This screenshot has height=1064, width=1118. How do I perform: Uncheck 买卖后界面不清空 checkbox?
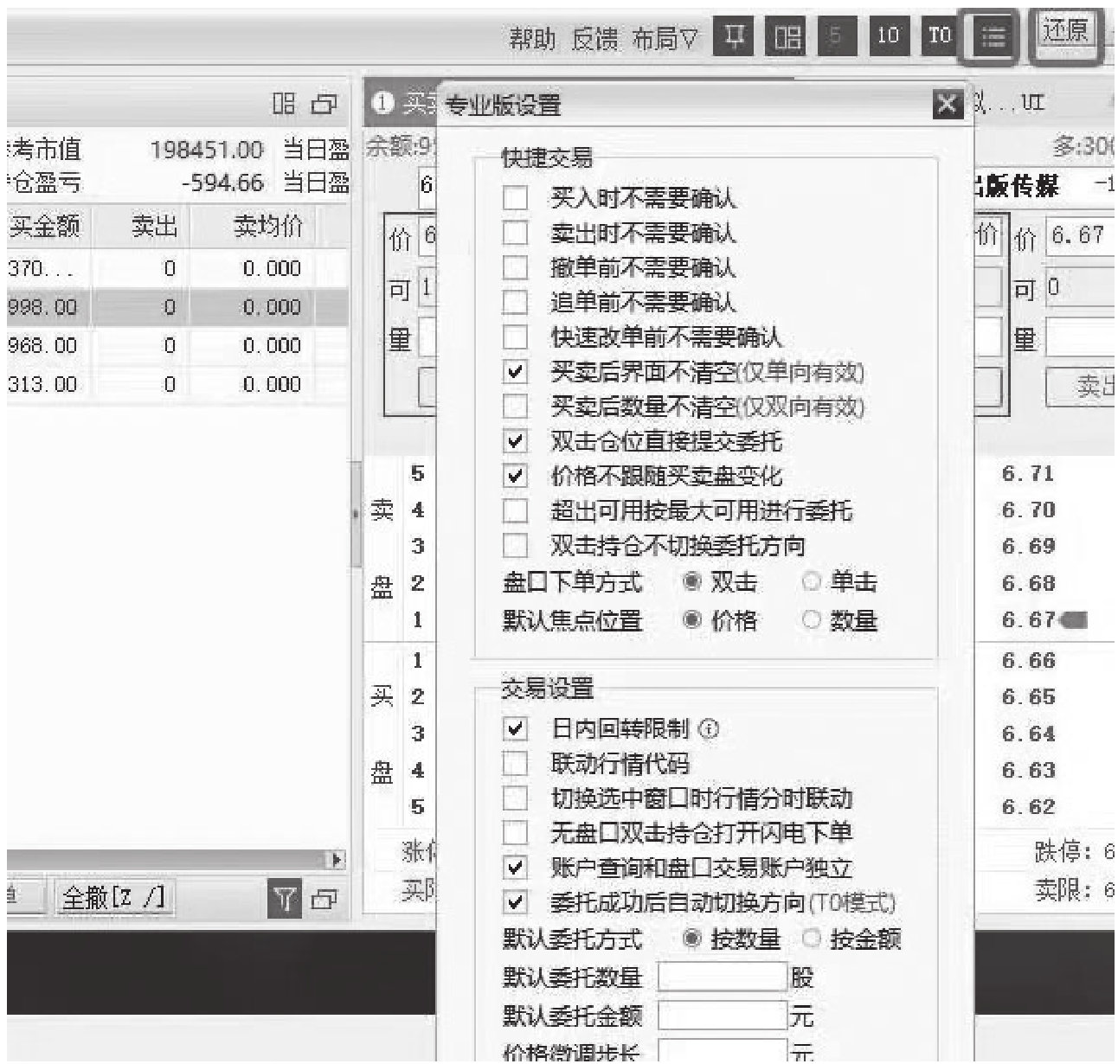coord(515,372)
